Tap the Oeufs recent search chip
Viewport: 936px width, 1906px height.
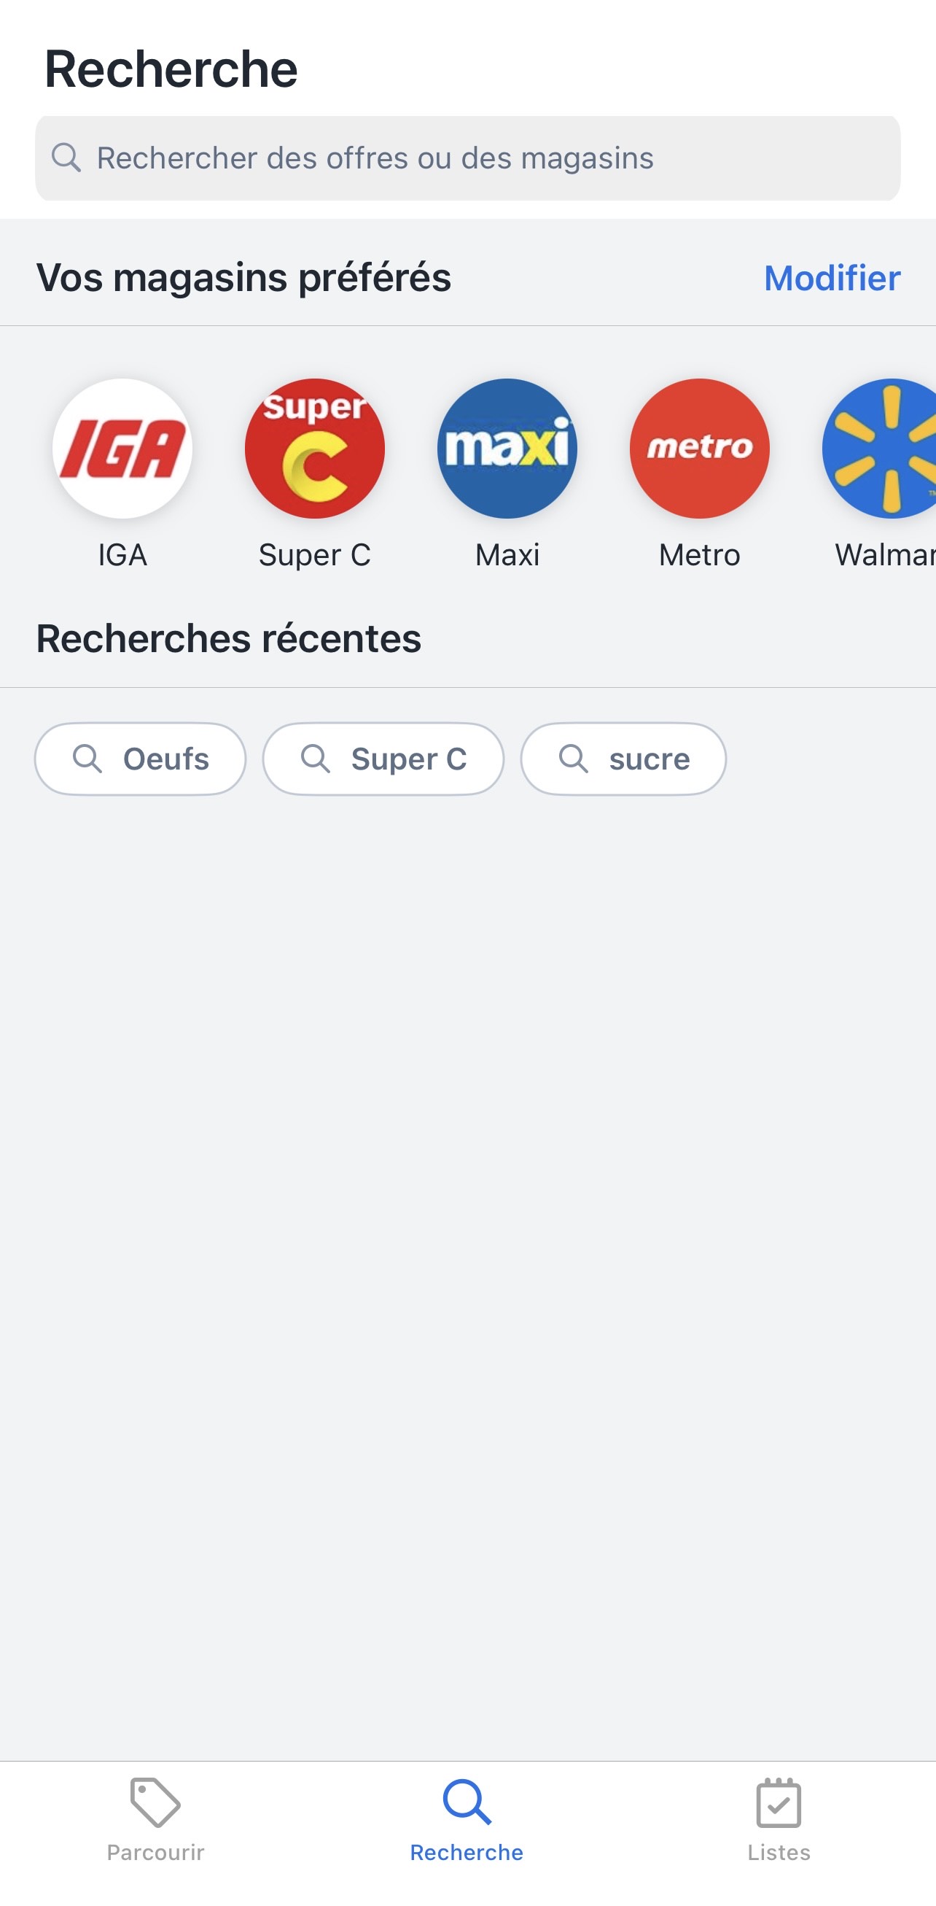(x=140, y=759)
